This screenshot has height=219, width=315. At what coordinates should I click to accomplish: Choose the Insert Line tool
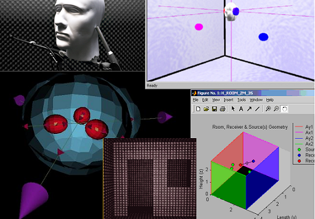[x=257, y=109]
